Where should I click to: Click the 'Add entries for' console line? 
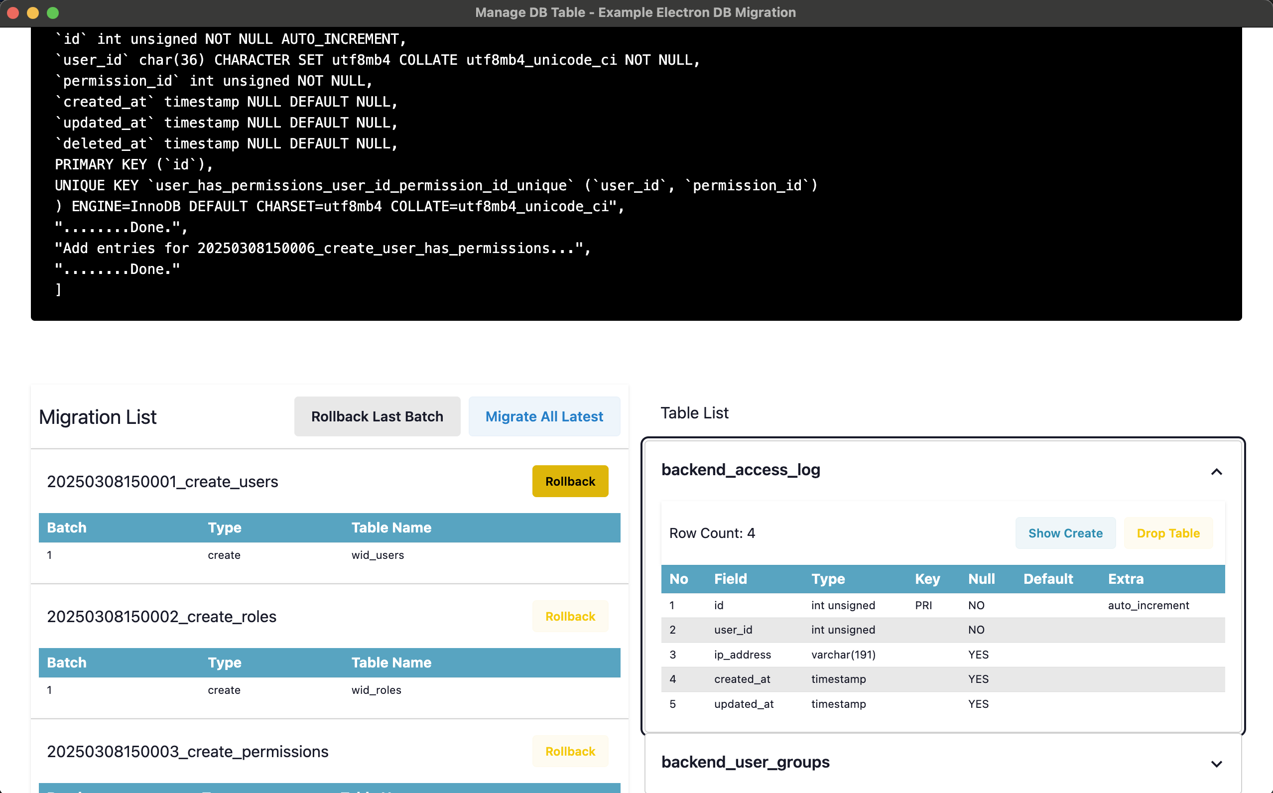click(x=323, y=248)
